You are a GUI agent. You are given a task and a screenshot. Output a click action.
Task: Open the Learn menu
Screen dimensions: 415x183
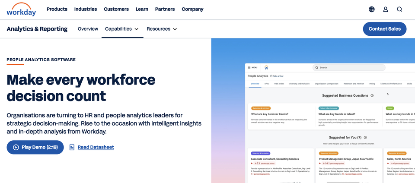(142, 9)
